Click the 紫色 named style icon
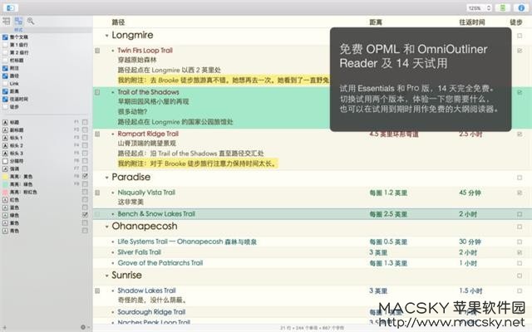The width and height of the screenshot is (532, 332). tap(5, 223)
